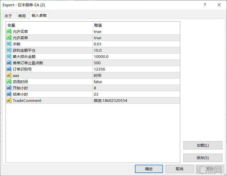Select the 最大损失金额 variable name
The height and width of the screenshot is (176, 227).
point(24,57)
